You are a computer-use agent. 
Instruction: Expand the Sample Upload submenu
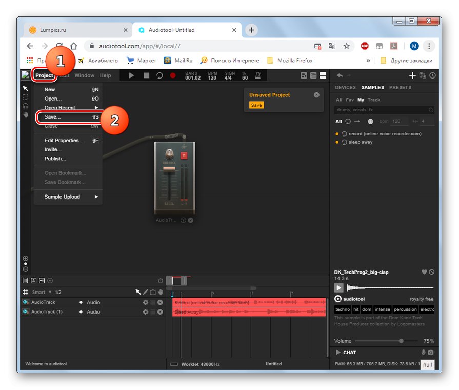(68, 197)
